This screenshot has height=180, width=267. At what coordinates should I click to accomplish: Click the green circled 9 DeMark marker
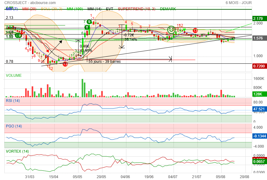pos(89,22)
